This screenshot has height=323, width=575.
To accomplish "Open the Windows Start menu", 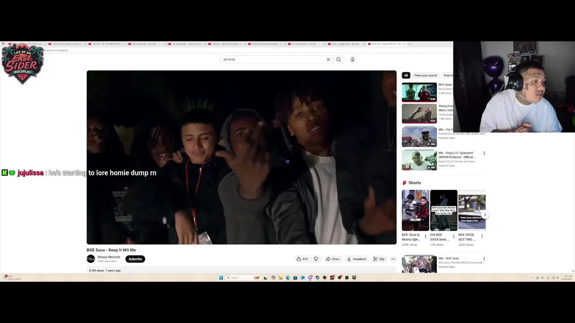I will click(x=221, y=278).
